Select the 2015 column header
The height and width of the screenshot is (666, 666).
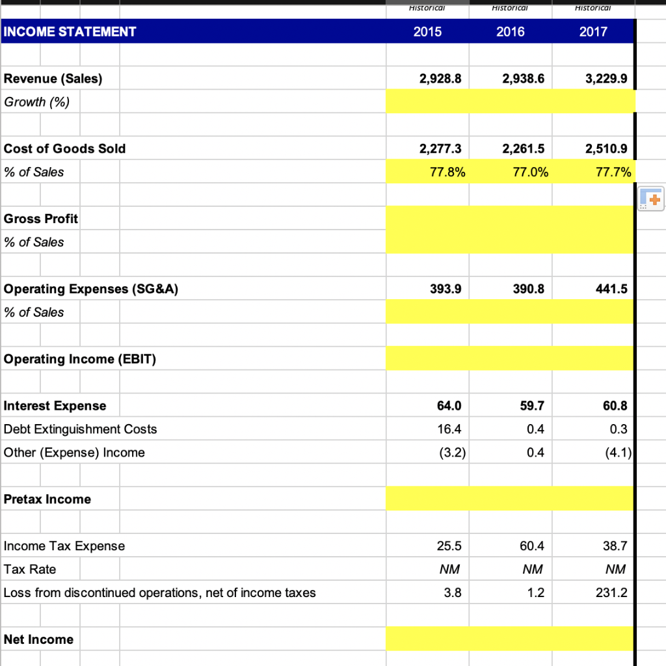pyautogui.click(x=427, y=32)
